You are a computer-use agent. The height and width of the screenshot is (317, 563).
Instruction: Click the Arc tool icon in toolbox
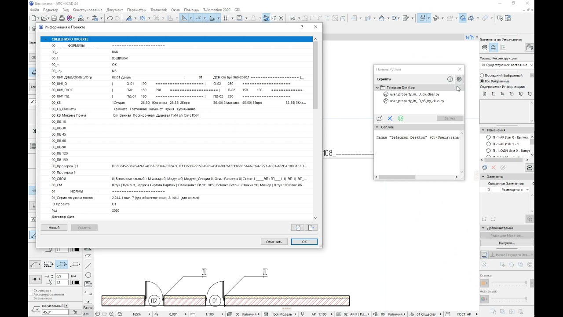[x=88, y=257]
